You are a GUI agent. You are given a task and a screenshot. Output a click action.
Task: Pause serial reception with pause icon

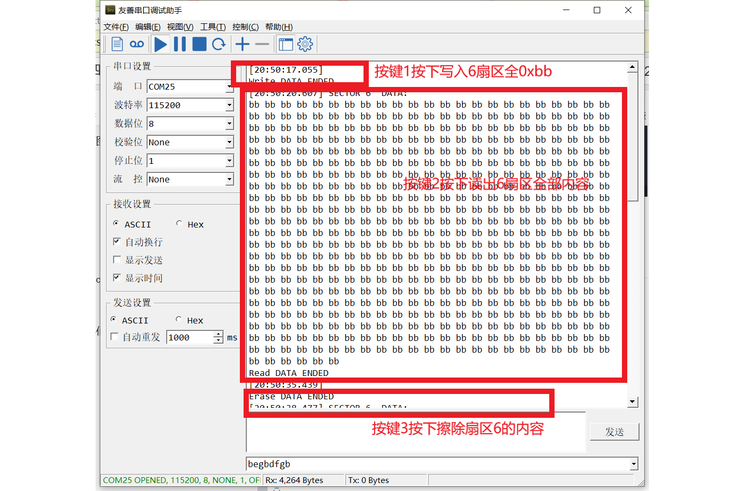coord(180,44)
